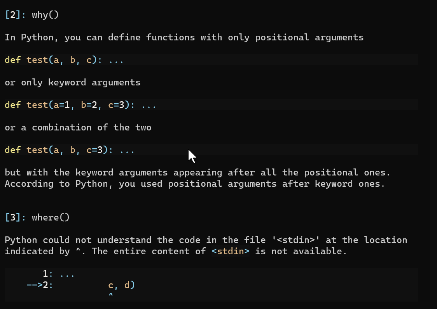Click the line about only positional arguments
Viewport: 437px width, 309px height.
click(x=184, y=38)
